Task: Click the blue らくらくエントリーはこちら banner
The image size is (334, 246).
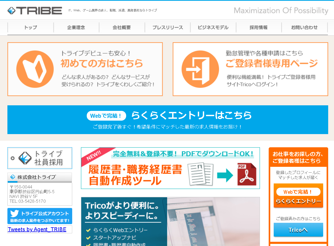Action: point(168,120)
